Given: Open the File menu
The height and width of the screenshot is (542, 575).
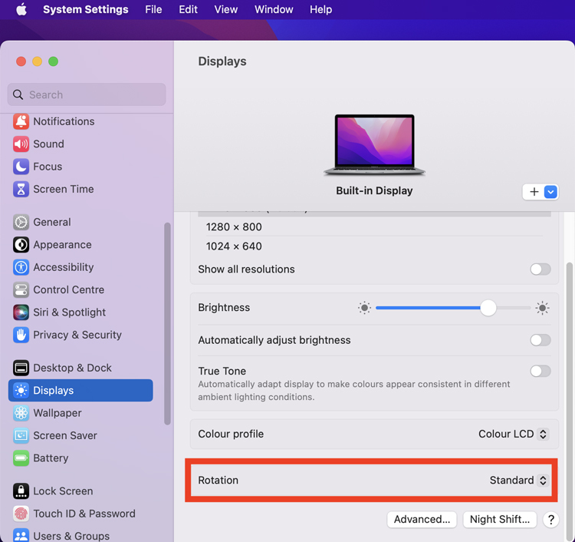Looking at the screenshot, I should pos(153,9).
